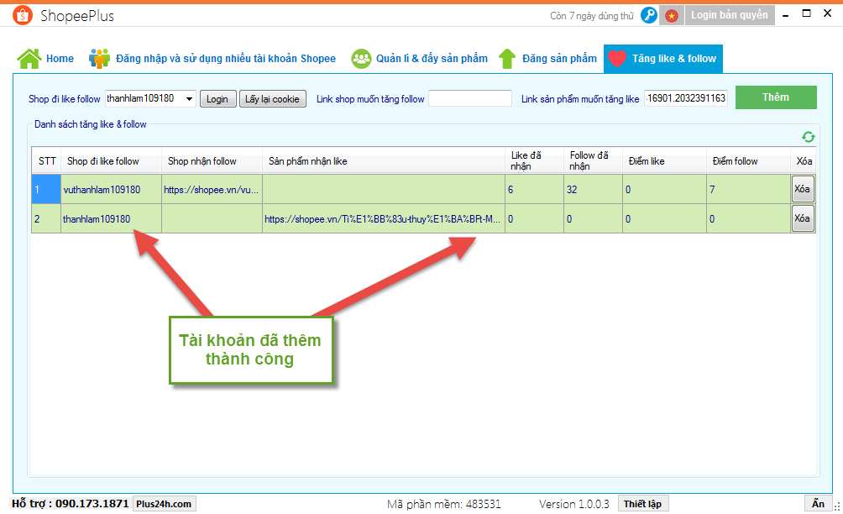Screen dimensions: 843x514
Task: Switch to Quản lí & đẩy sản phẩm tab
Action: click(x=419, y=59)
